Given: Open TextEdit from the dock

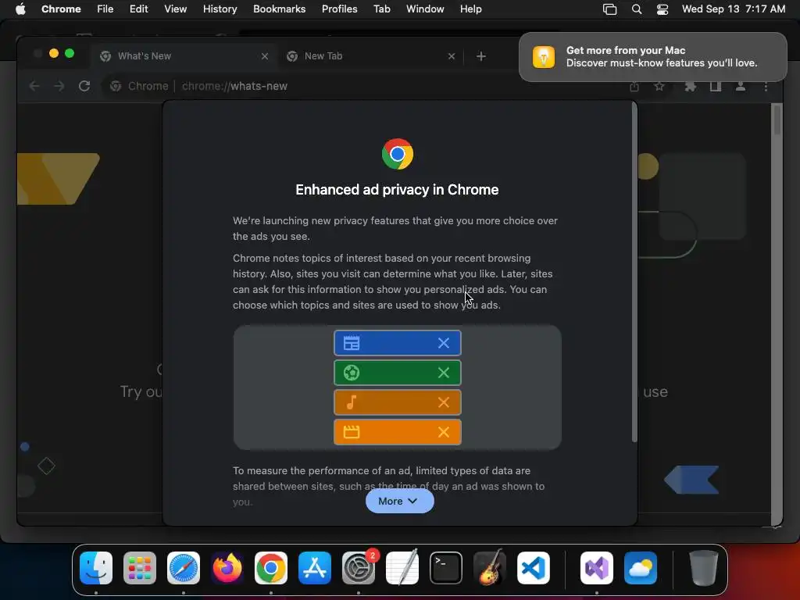Looking at the screenshot, I should 402,568.
